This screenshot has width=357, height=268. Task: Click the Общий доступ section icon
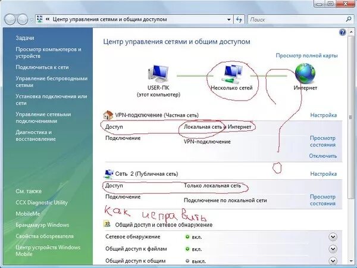click(x=107, y=225)
